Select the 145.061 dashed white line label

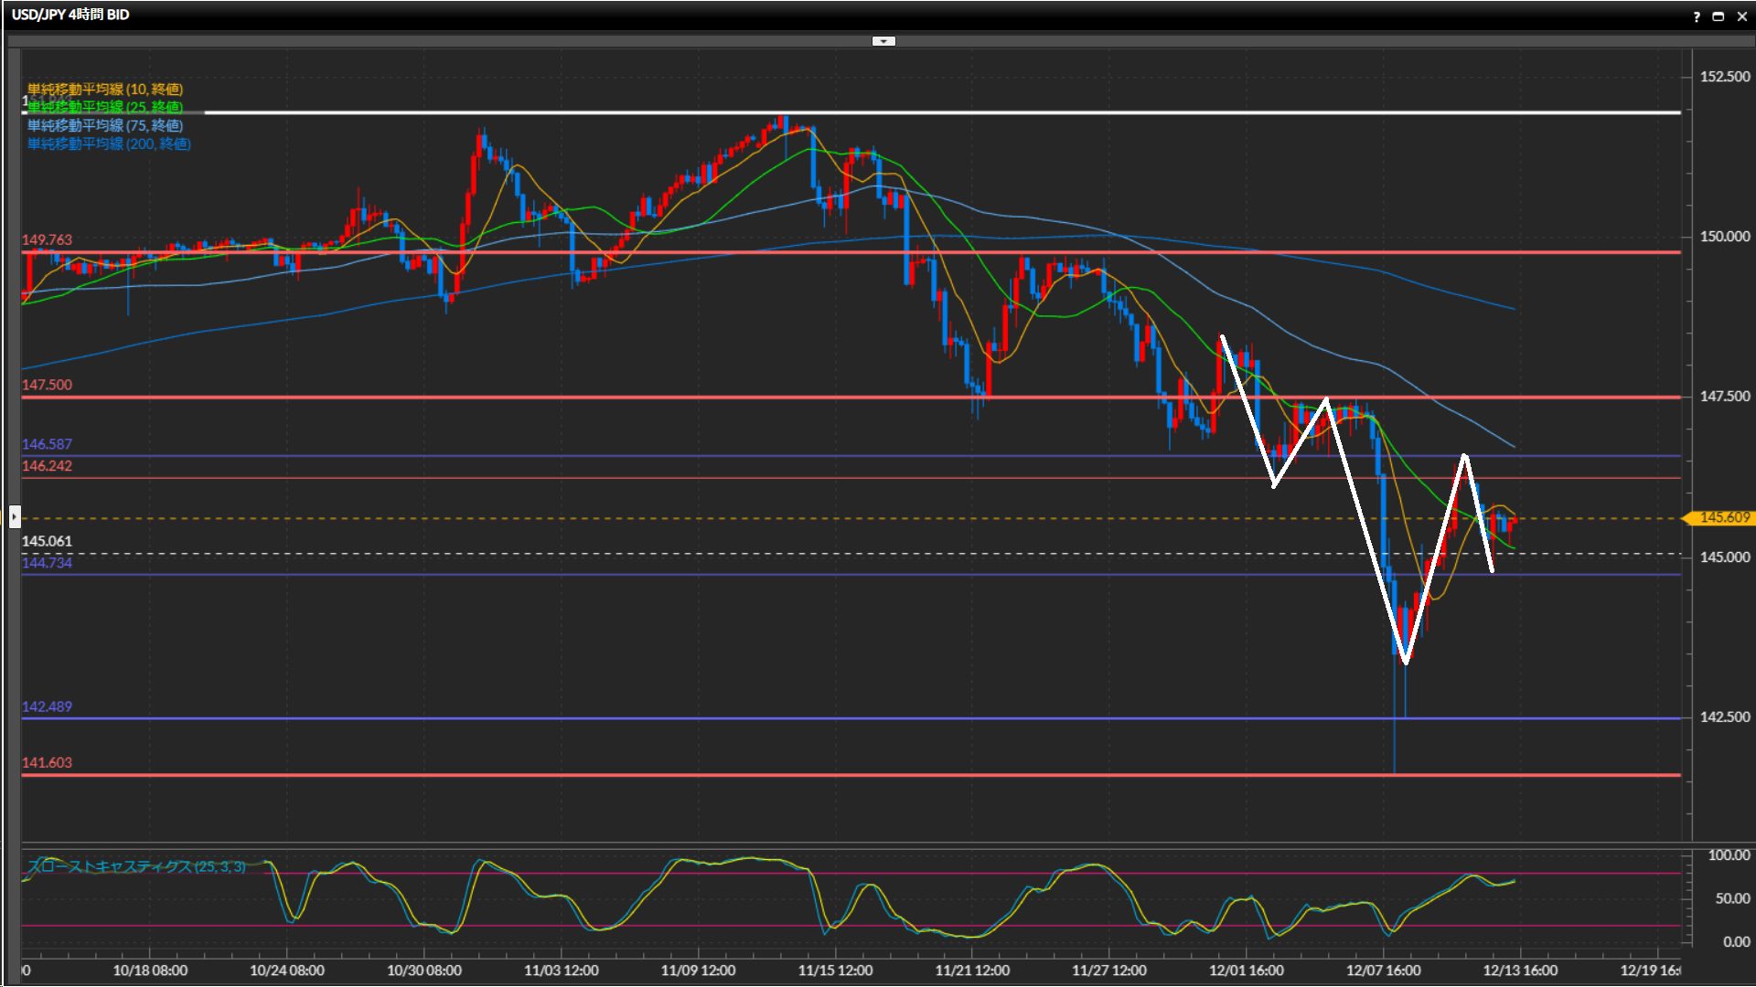[47, 541]
